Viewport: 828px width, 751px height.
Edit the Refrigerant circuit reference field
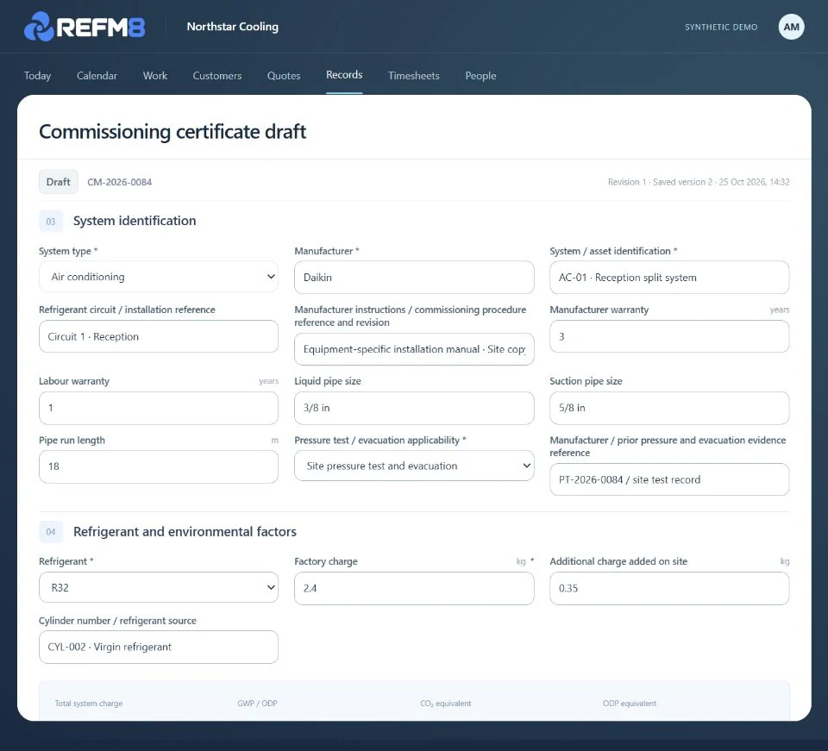click(159, 336)
